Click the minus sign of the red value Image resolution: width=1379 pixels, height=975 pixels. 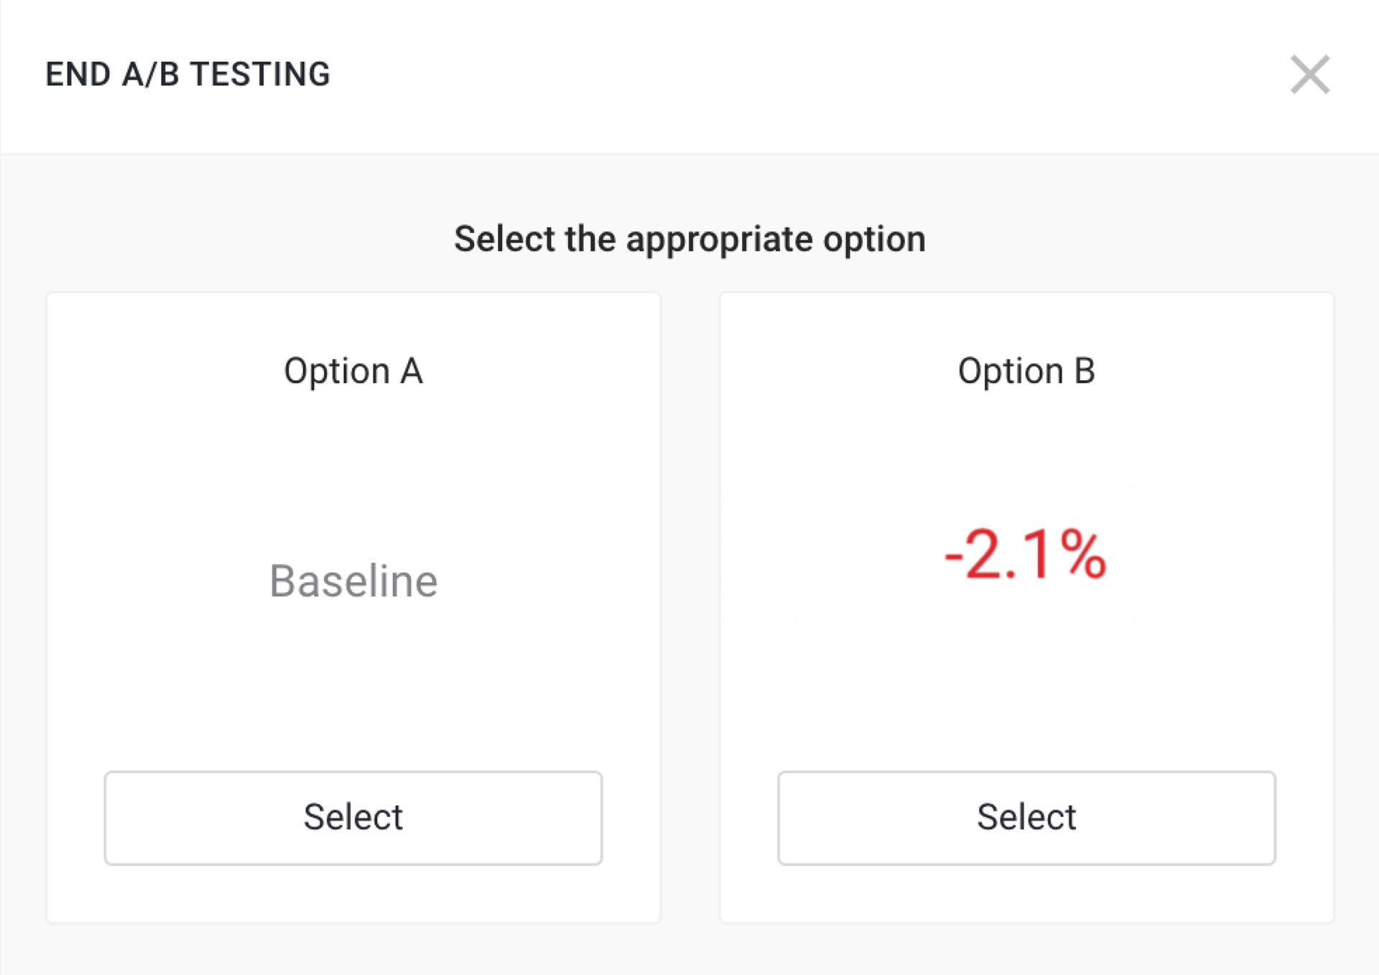(953, 556)
